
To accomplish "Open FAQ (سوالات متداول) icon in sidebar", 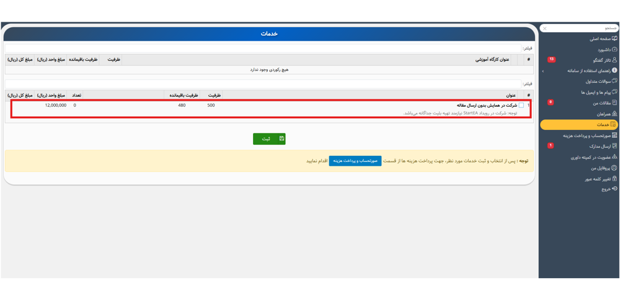I will (x=614, y=82).
